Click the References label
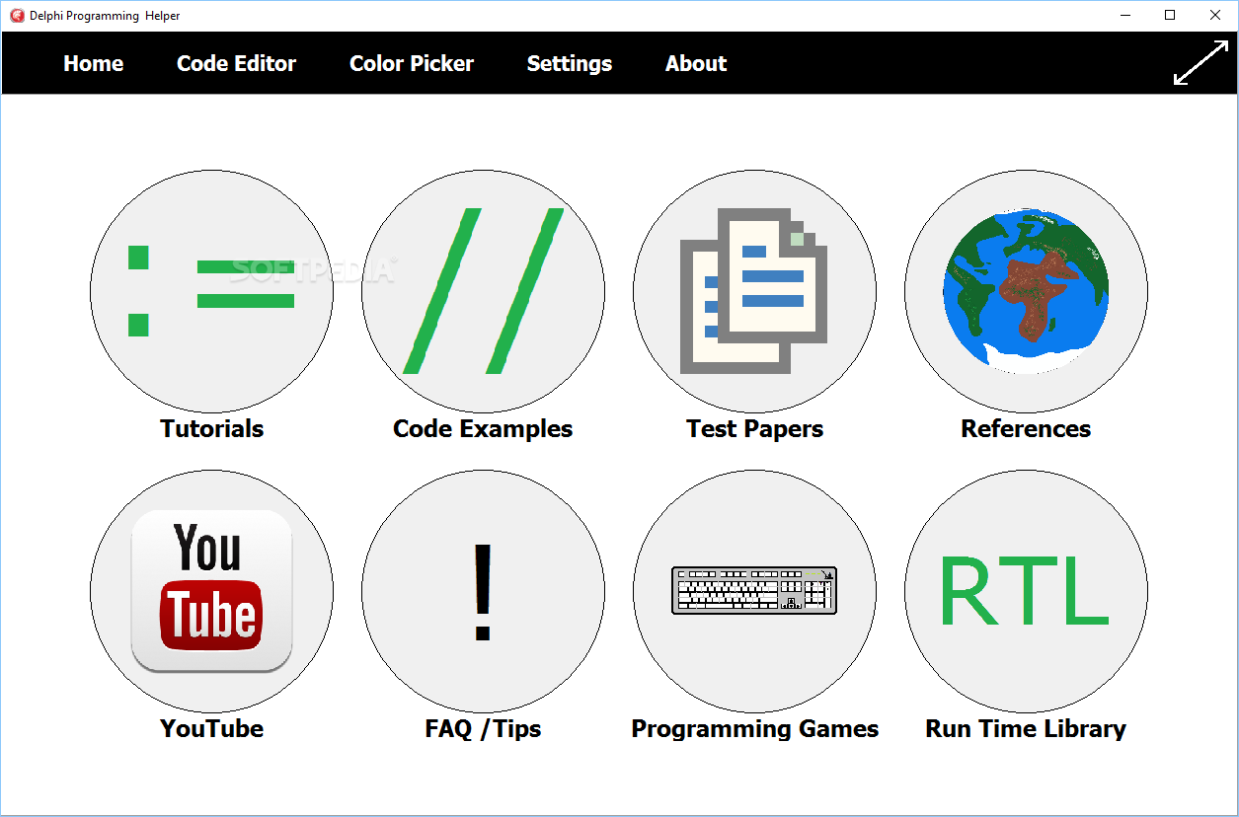The image size is (1239, 817). pyautogui.click(x=1026, y=429)
